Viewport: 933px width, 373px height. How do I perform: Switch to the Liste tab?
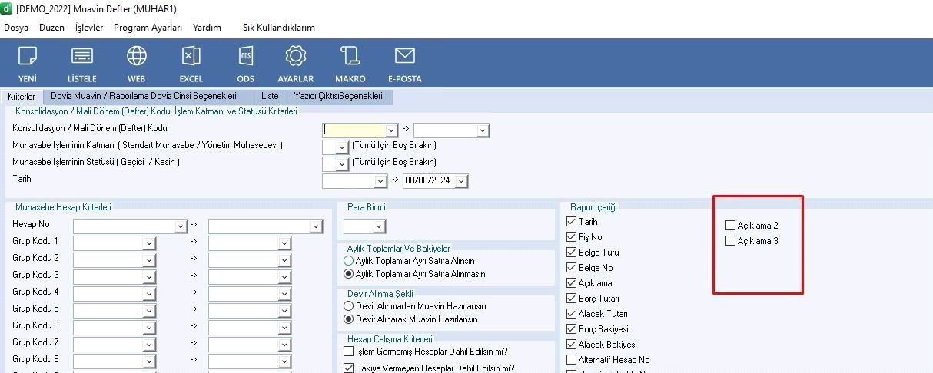coord(270,97)
